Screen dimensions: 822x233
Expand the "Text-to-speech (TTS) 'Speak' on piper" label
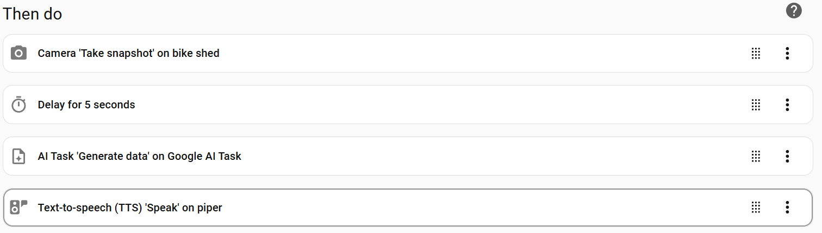[x=130, y=208]
